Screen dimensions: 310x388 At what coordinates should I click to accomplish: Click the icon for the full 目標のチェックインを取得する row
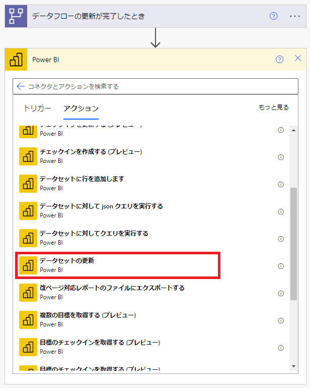coord(28,347)
